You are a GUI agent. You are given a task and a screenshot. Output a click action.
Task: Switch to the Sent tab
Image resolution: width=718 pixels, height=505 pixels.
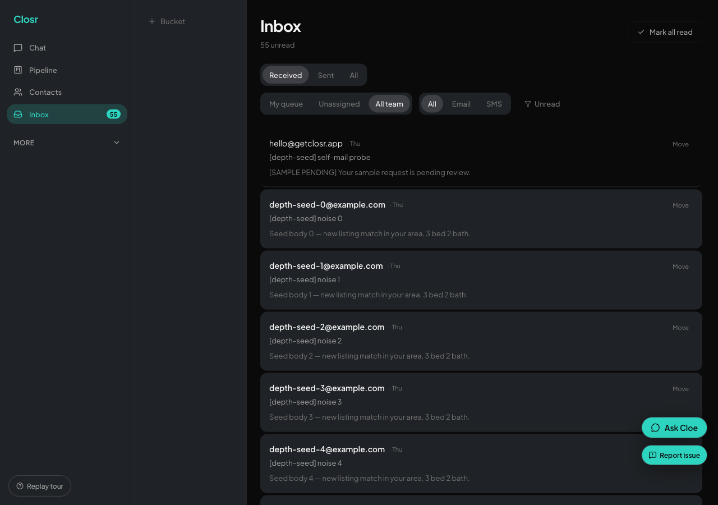pyautogui.click(x=325, y=75)
